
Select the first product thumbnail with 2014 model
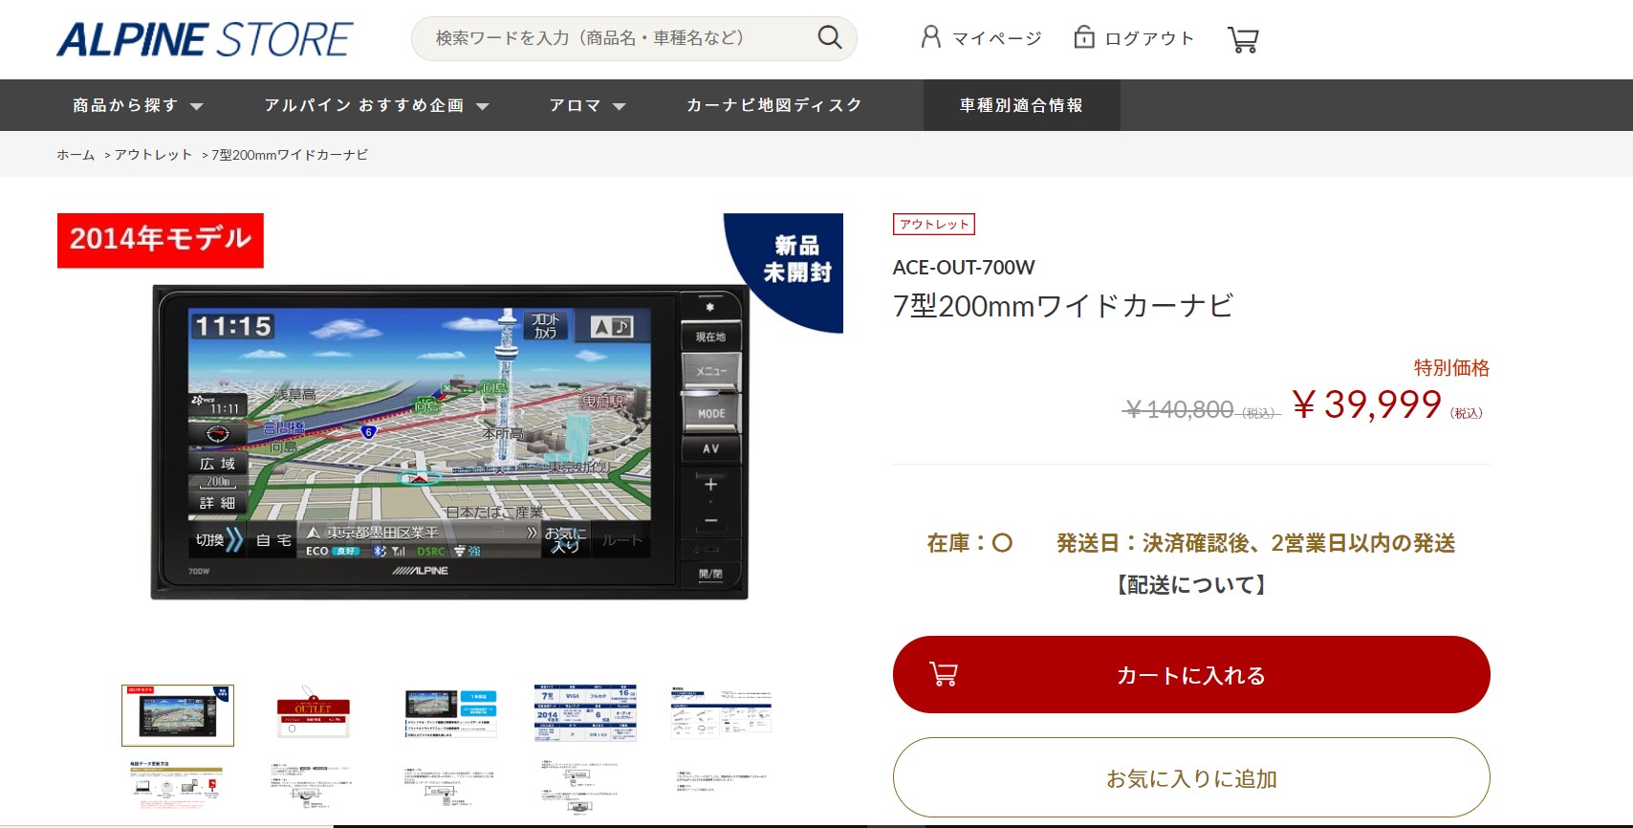tap(178, 715)
